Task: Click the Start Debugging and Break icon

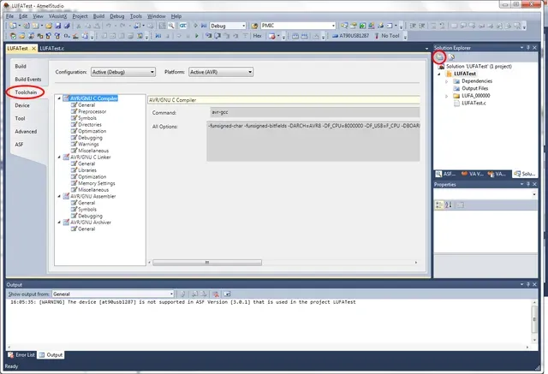Action: click(x=204, y=26)
